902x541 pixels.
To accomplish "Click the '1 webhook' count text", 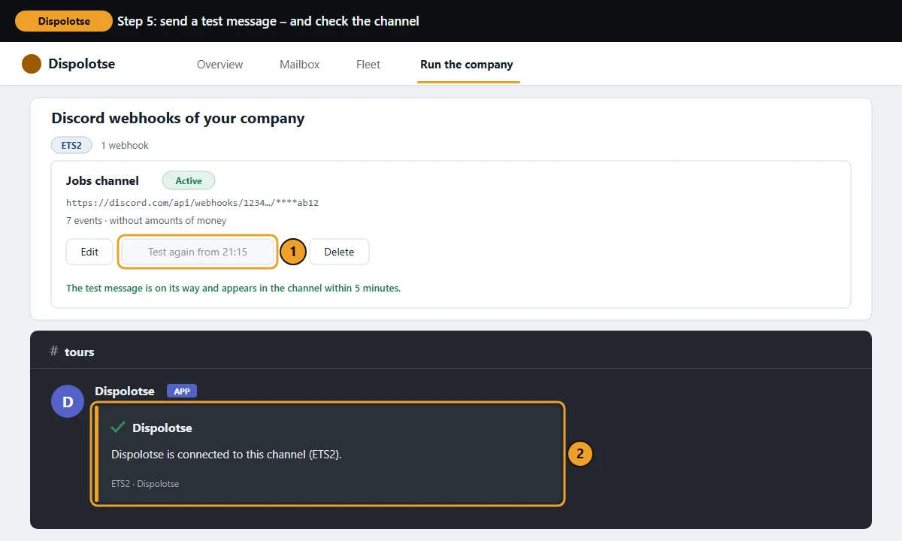I will [125, 145].
